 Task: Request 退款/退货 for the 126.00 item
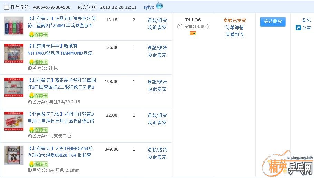[157, 48]
